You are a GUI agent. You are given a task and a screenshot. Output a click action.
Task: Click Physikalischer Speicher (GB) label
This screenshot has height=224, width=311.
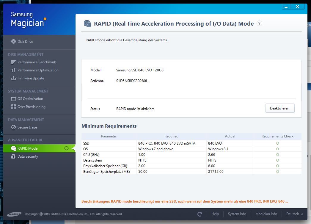pyautogui.click(x=105, y=166)
